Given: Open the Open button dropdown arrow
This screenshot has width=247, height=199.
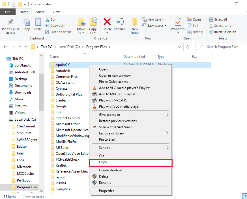Looking at the screenshot, I should pyautogui.click(x=203, y=19).
